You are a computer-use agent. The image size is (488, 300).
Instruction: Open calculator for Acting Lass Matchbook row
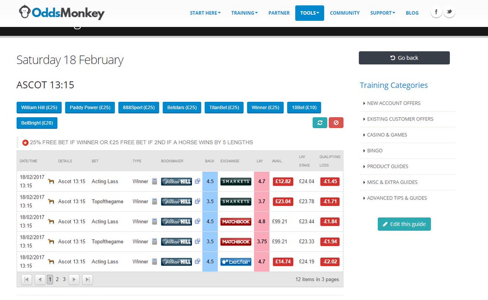coord(155,221)
